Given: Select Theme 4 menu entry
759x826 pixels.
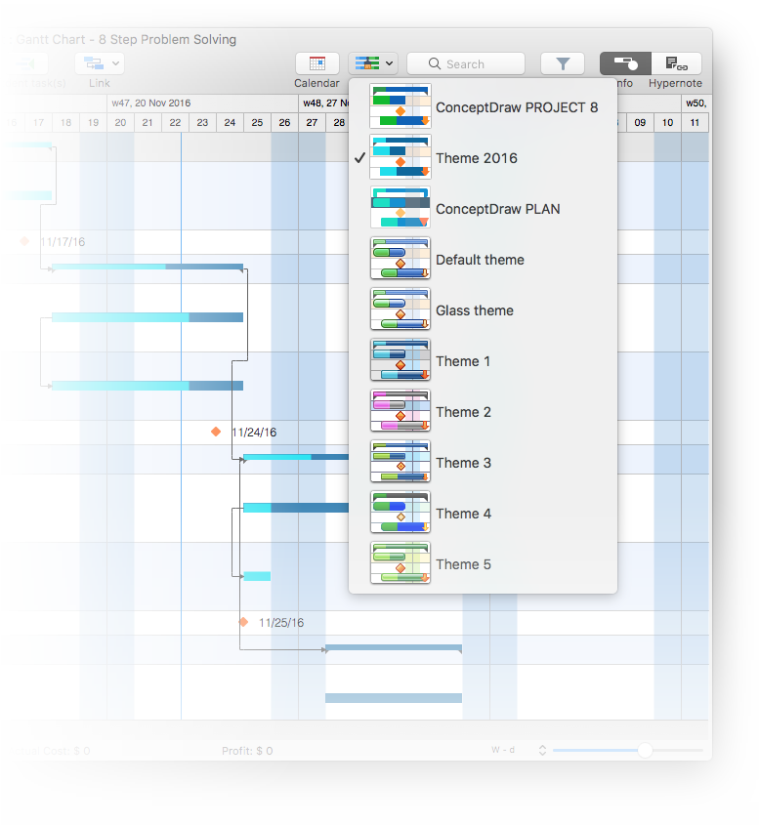Looking at the screenshot, I should coord(483,514).
